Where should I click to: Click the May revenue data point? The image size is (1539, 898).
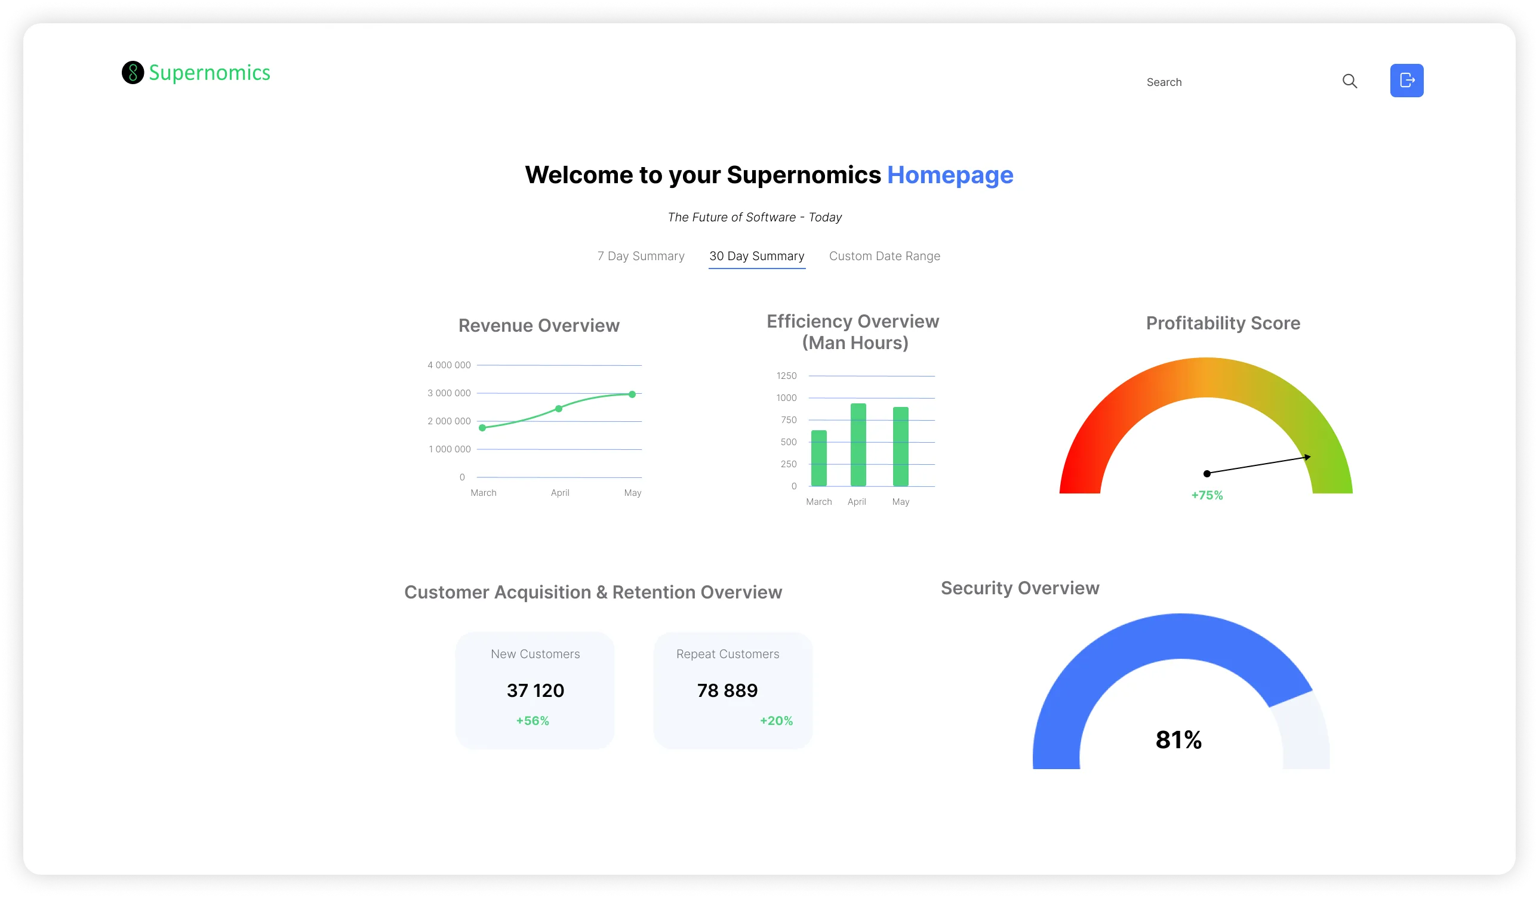(632, 394)
